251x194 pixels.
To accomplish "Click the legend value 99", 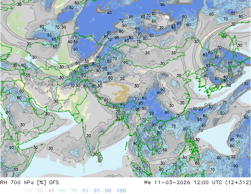I will point(108,191).
